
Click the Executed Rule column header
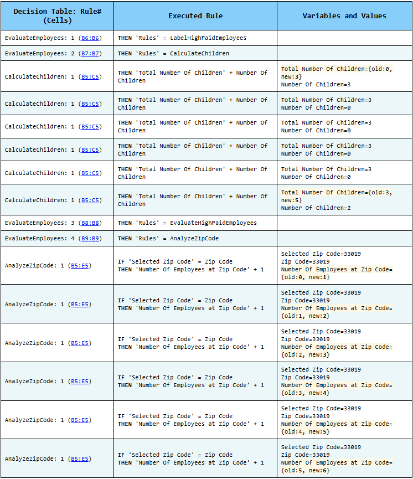[195, 16]
